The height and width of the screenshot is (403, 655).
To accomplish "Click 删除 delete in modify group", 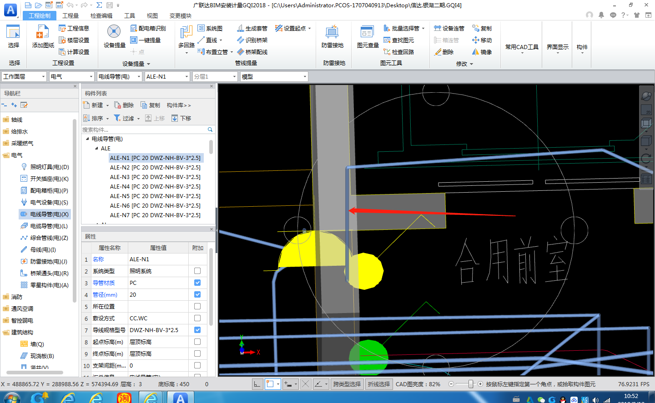I will tap(443, 52).
